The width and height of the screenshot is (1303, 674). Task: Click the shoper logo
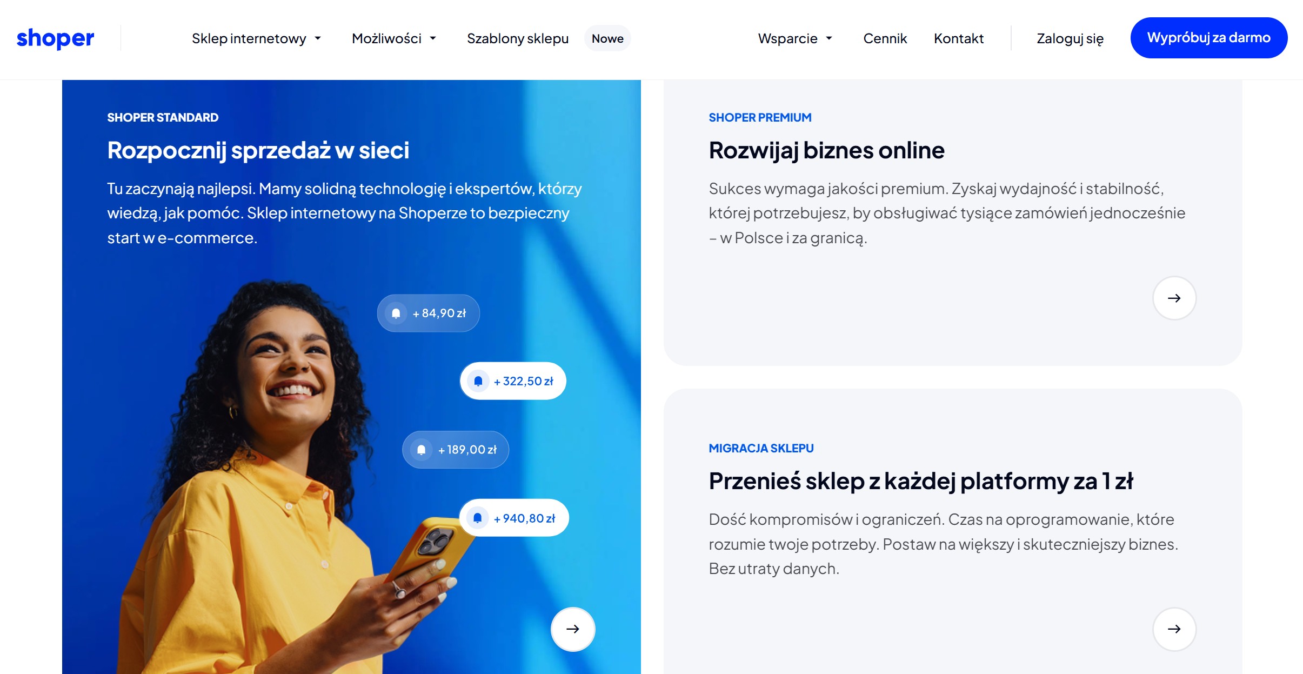point(55,38)
